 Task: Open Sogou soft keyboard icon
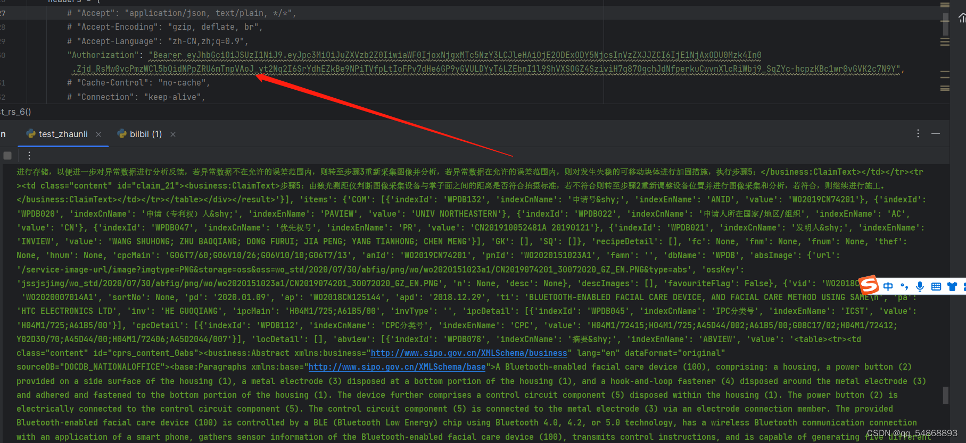936,287
